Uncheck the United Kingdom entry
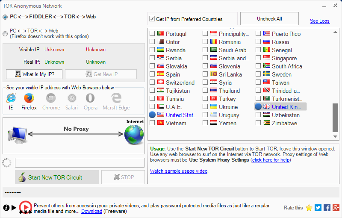 point(258,106)
